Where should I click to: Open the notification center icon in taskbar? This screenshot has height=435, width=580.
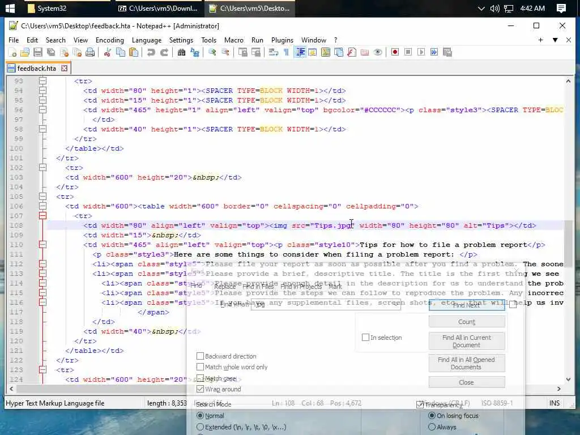coord(561,8)
